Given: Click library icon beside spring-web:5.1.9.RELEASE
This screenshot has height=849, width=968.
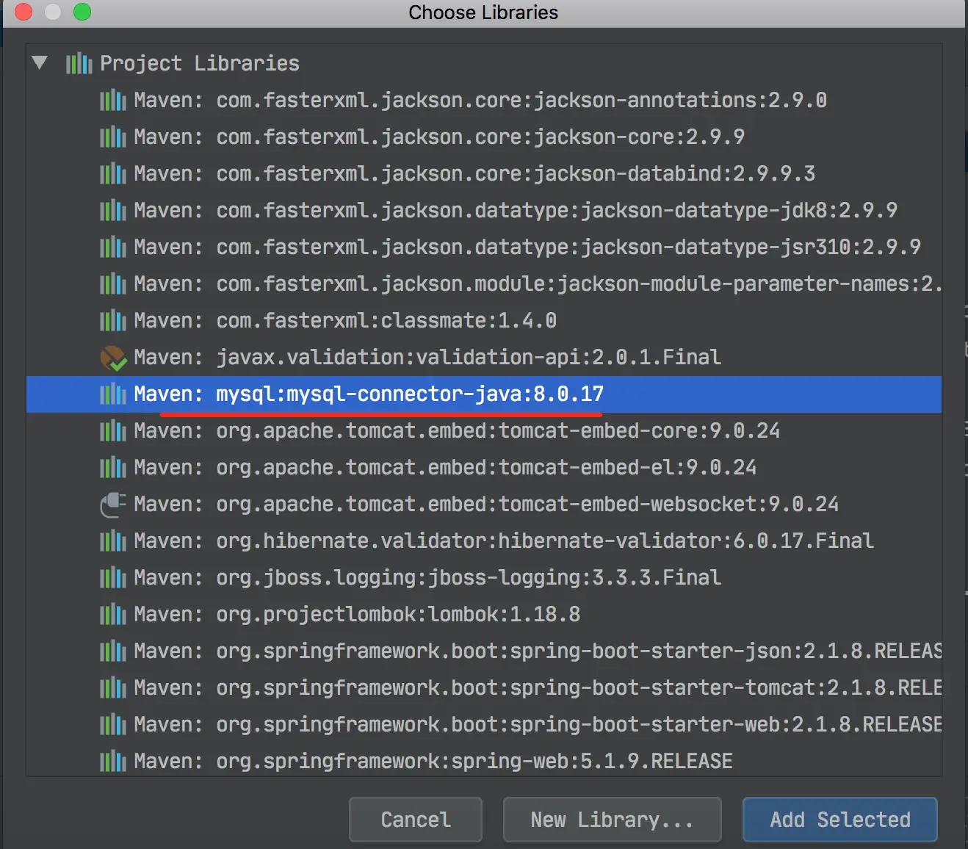Looking at the screenshot, I should pos(113,761).
